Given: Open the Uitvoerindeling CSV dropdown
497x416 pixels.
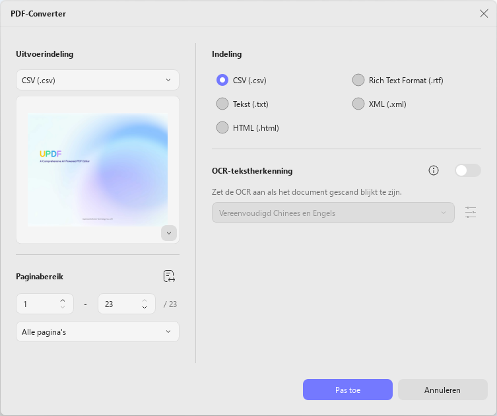Looking at the screenshot, I should pyautogui.click(x=98, y=80).
